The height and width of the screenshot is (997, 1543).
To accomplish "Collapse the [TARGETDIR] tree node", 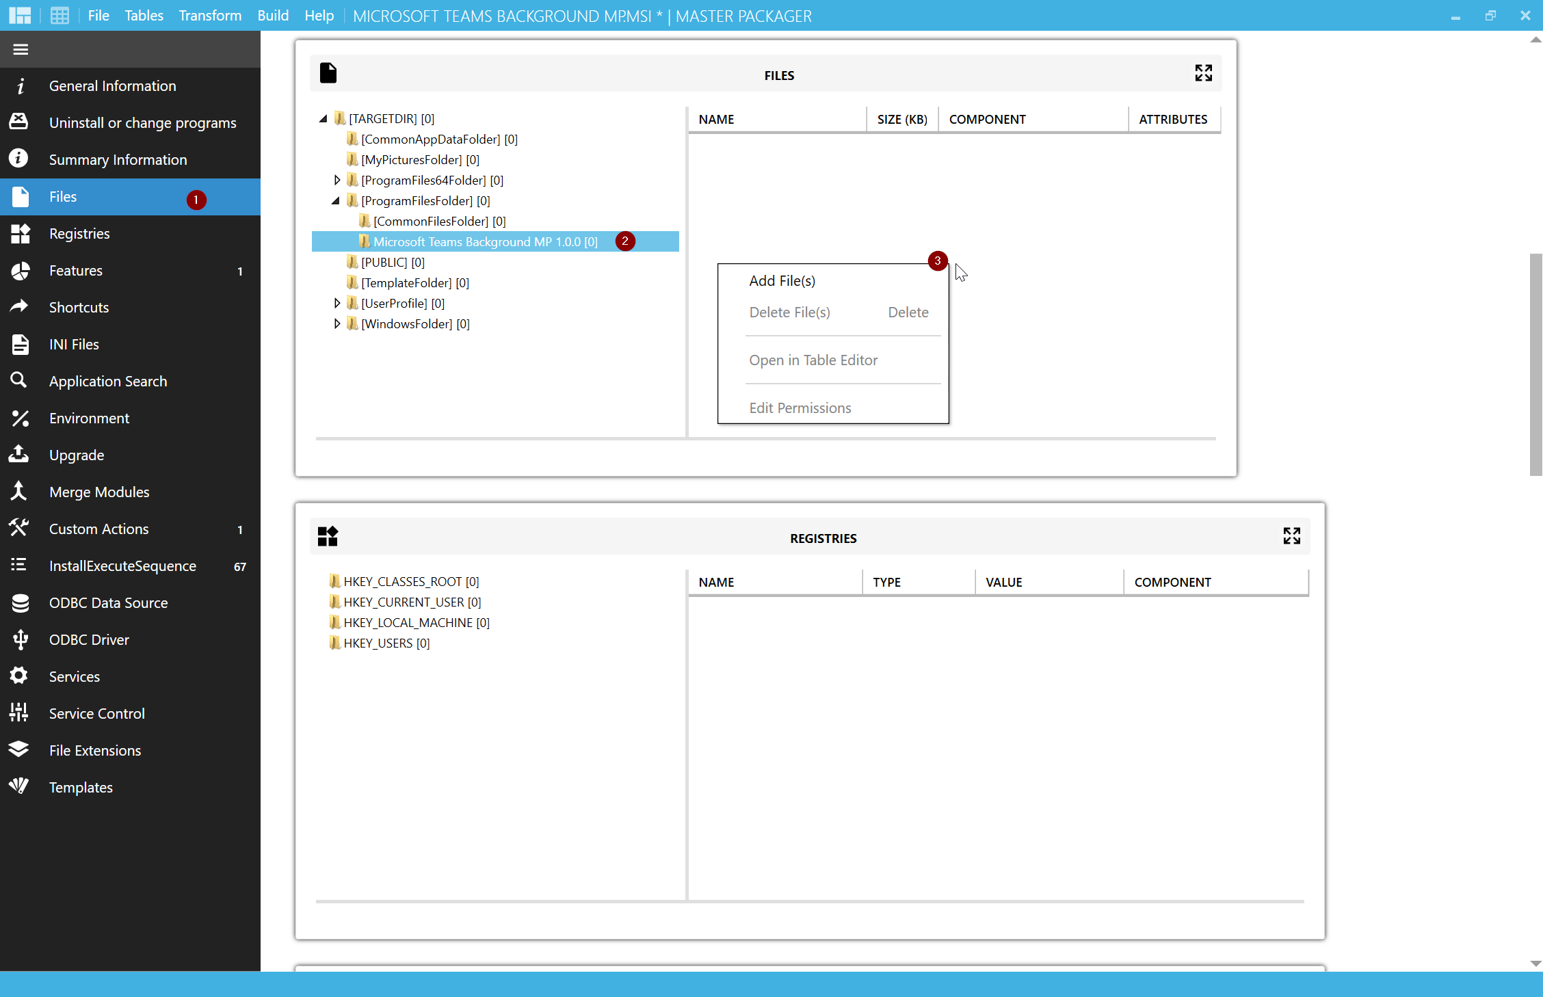I will pyautogui.click(x=324, y=119).
